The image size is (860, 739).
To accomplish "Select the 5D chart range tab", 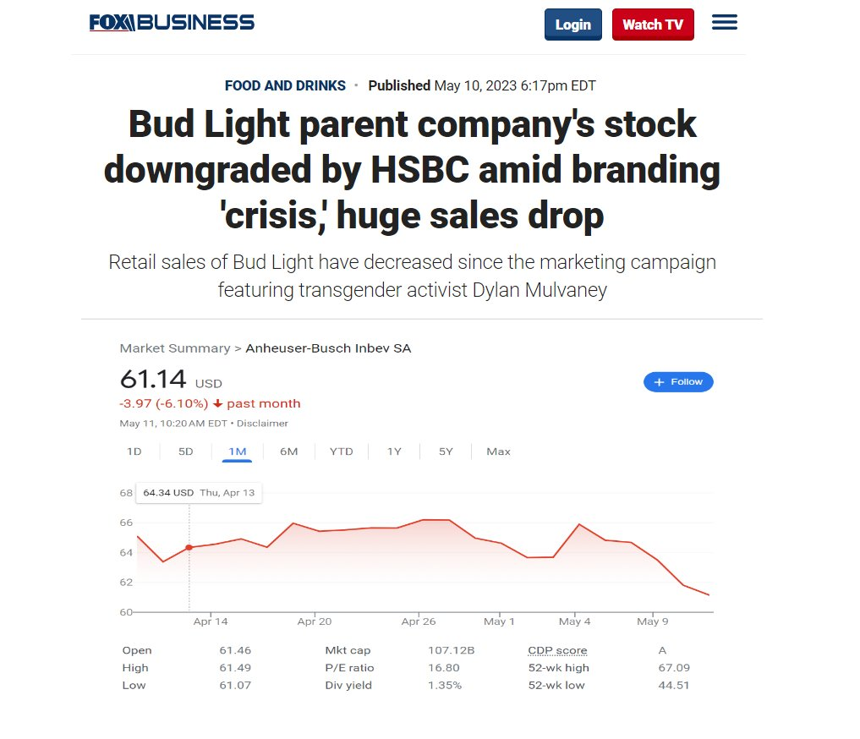I will (x=185, y=452).
